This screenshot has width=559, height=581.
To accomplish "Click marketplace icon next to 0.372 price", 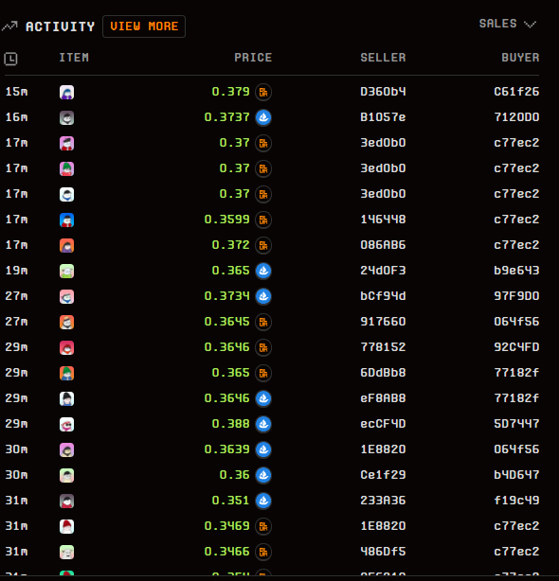I will point(263,245).
